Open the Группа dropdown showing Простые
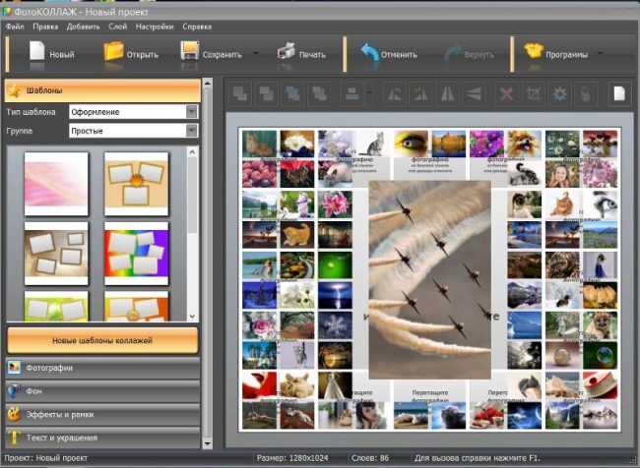640x468 pixels. 134,131
